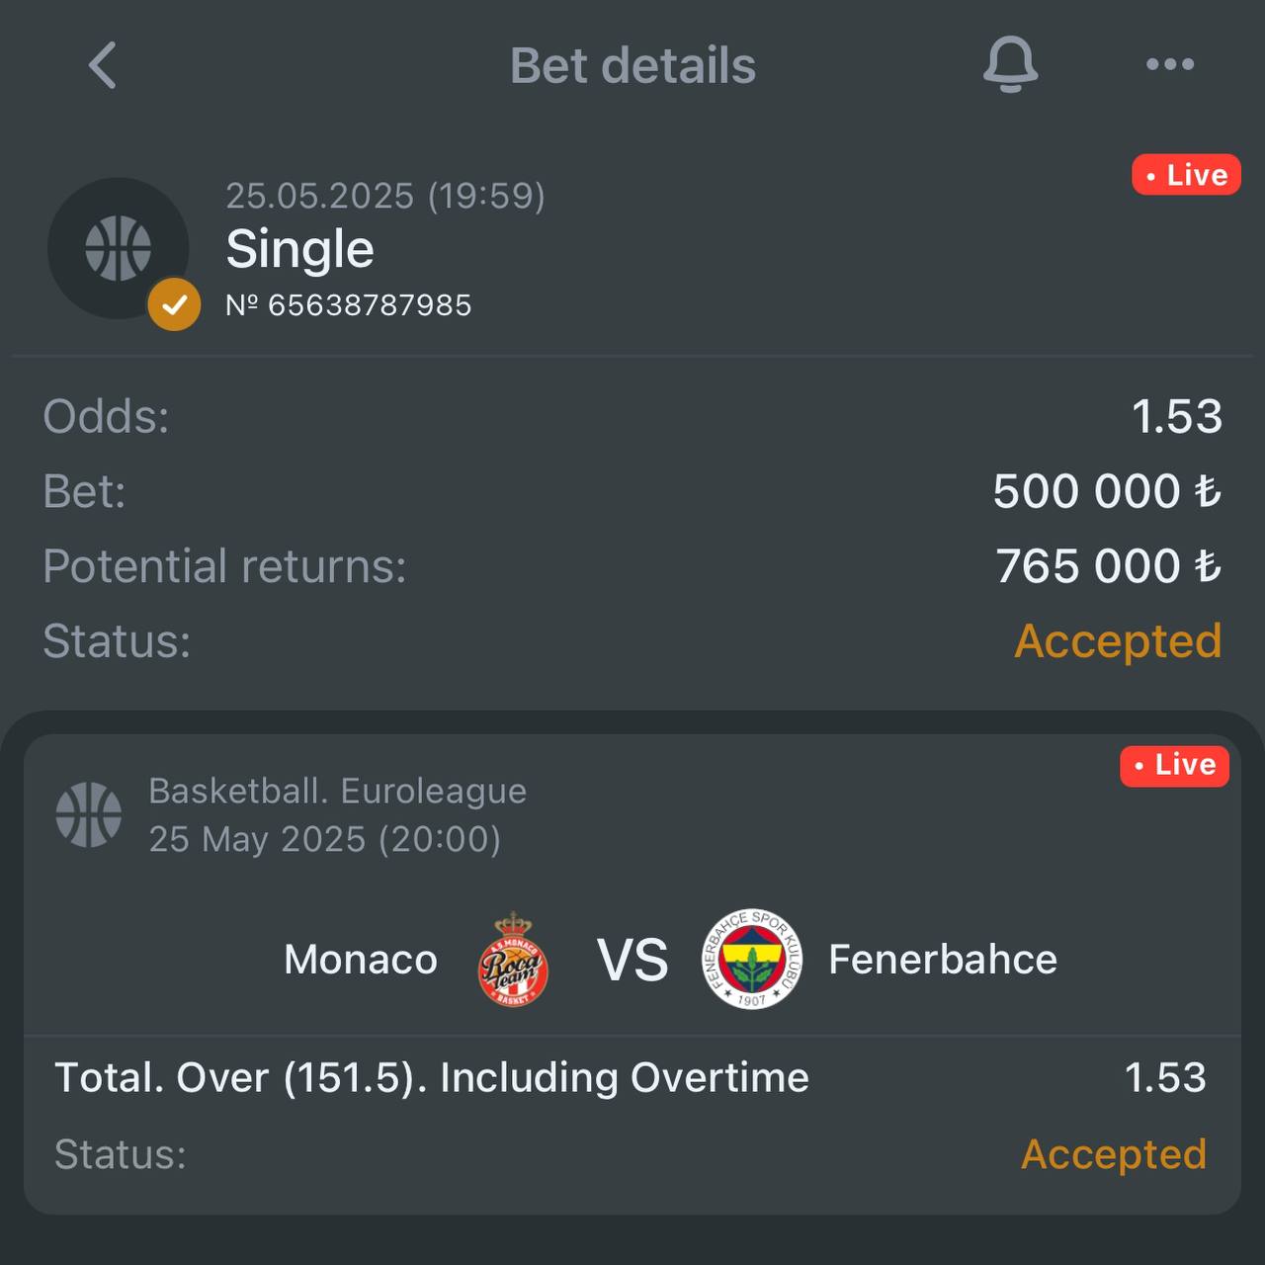Open the Fenerbahce team name
The height and width of the screenshot is (1265, 1265).
coord(943,959)
